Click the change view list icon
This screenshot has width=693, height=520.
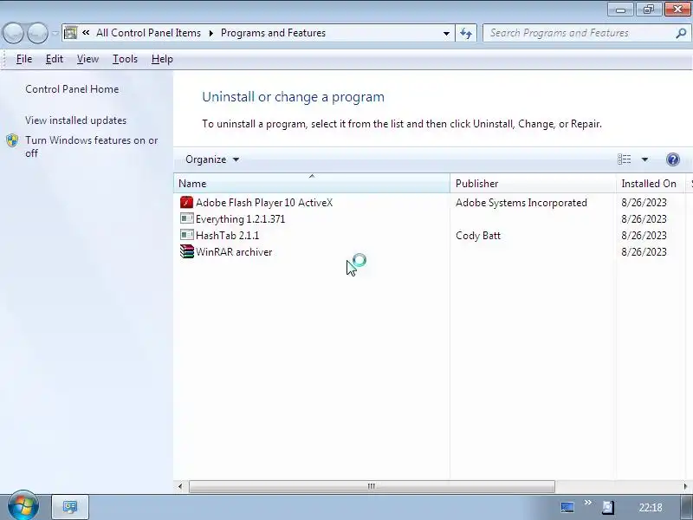pyautogui.click(x=624, y=159)
